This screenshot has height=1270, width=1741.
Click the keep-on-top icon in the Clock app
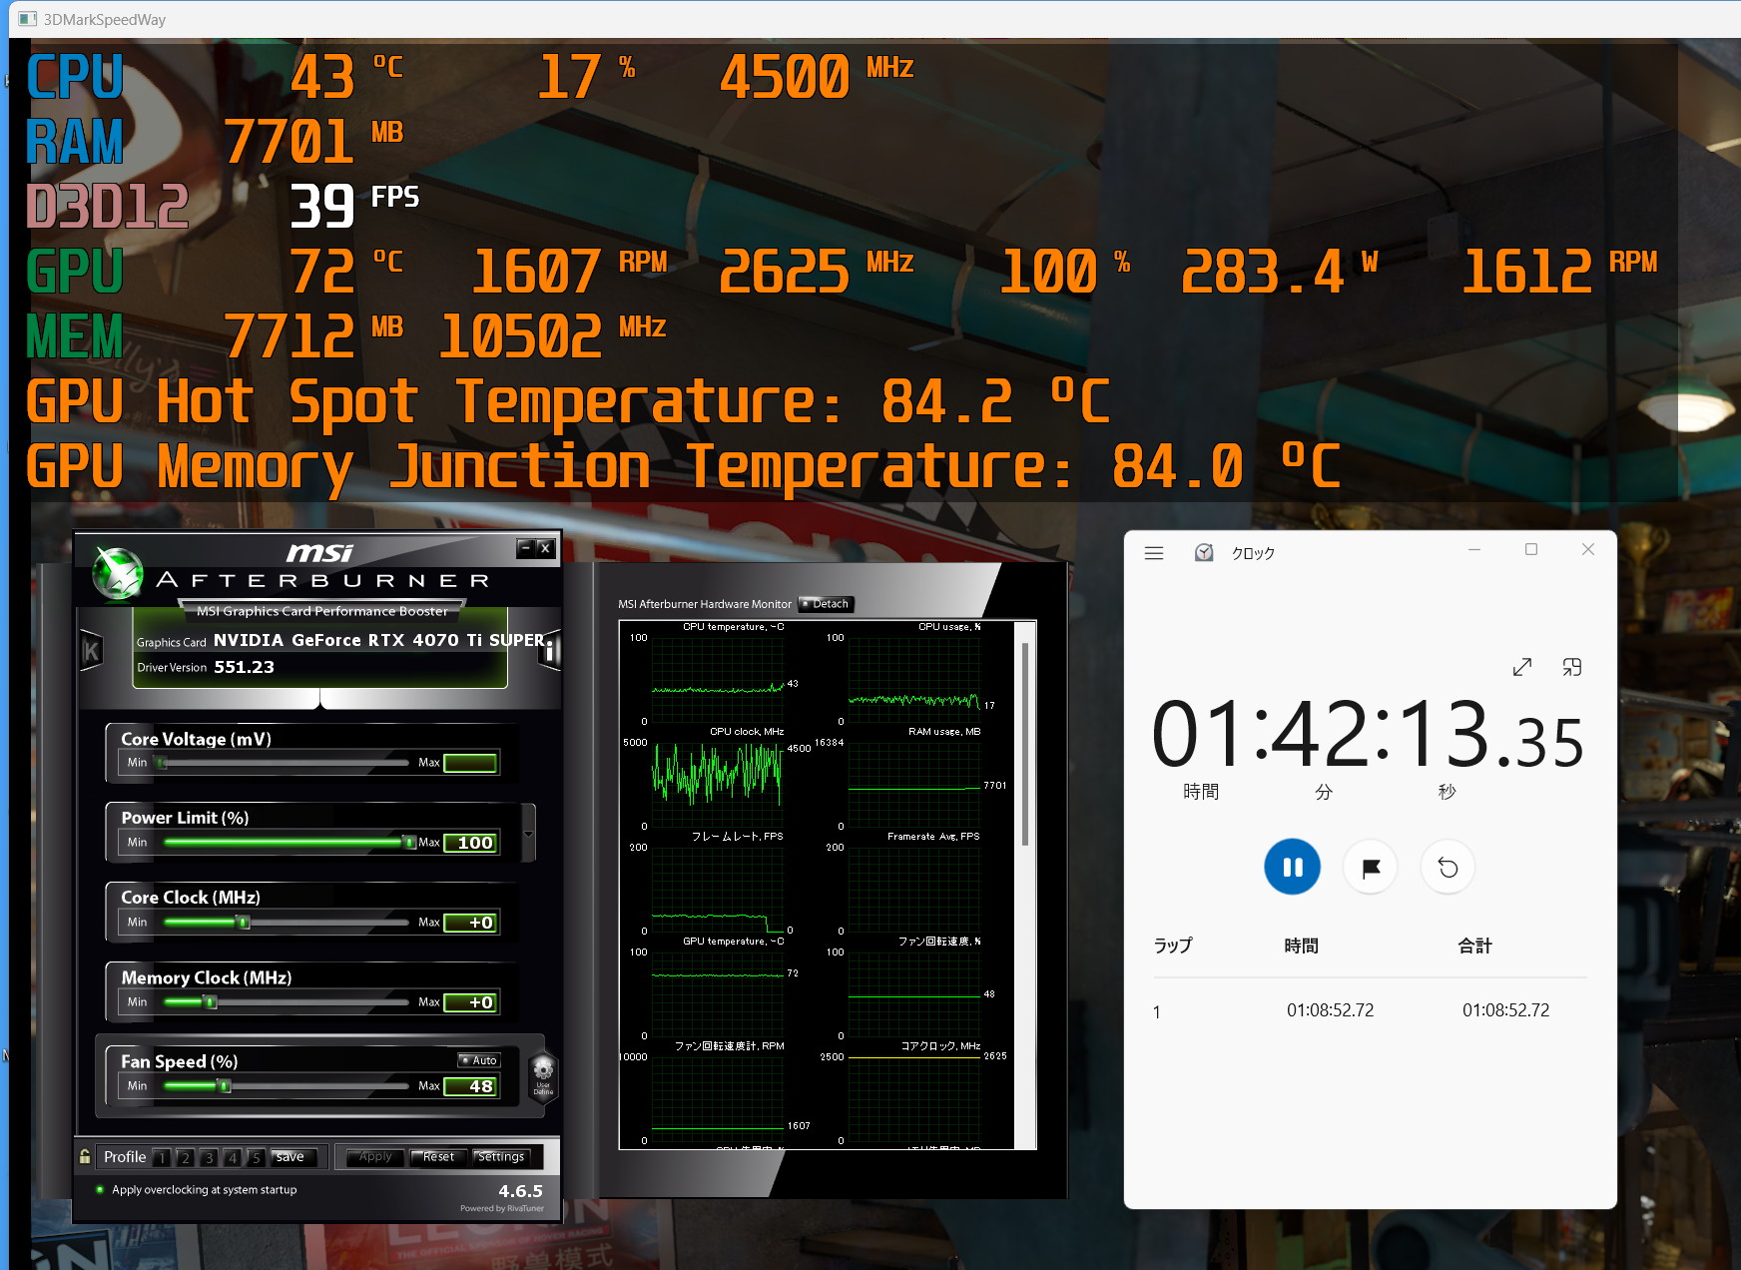(x=1572, y=667)
